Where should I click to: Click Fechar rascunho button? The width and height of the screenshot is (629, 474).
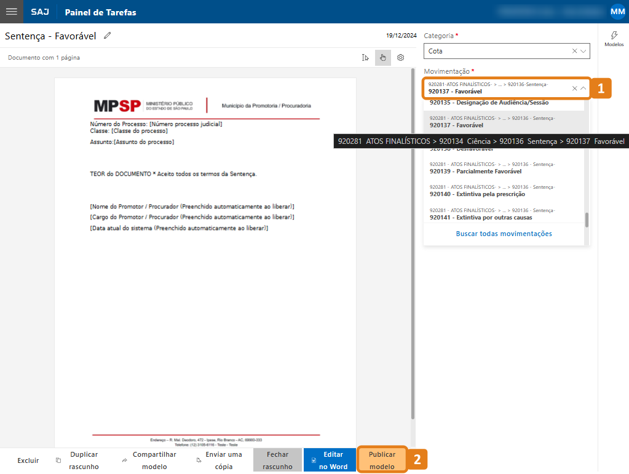click(277, 460)
